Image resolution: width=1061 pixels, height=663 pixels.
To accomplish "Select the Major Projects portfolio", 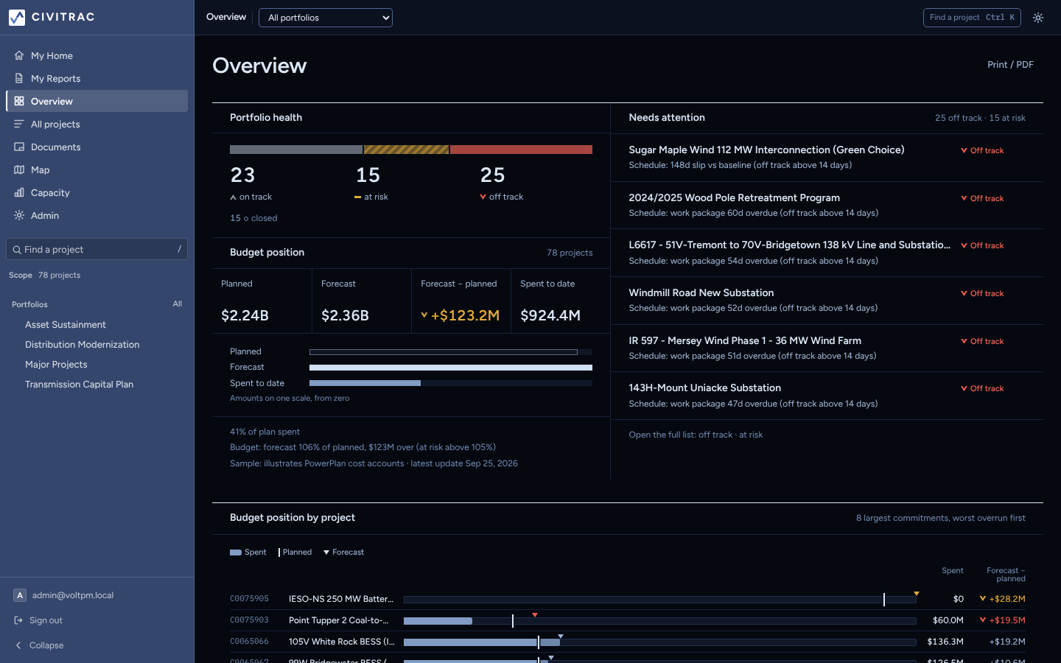I will click(x=56, y=365).
